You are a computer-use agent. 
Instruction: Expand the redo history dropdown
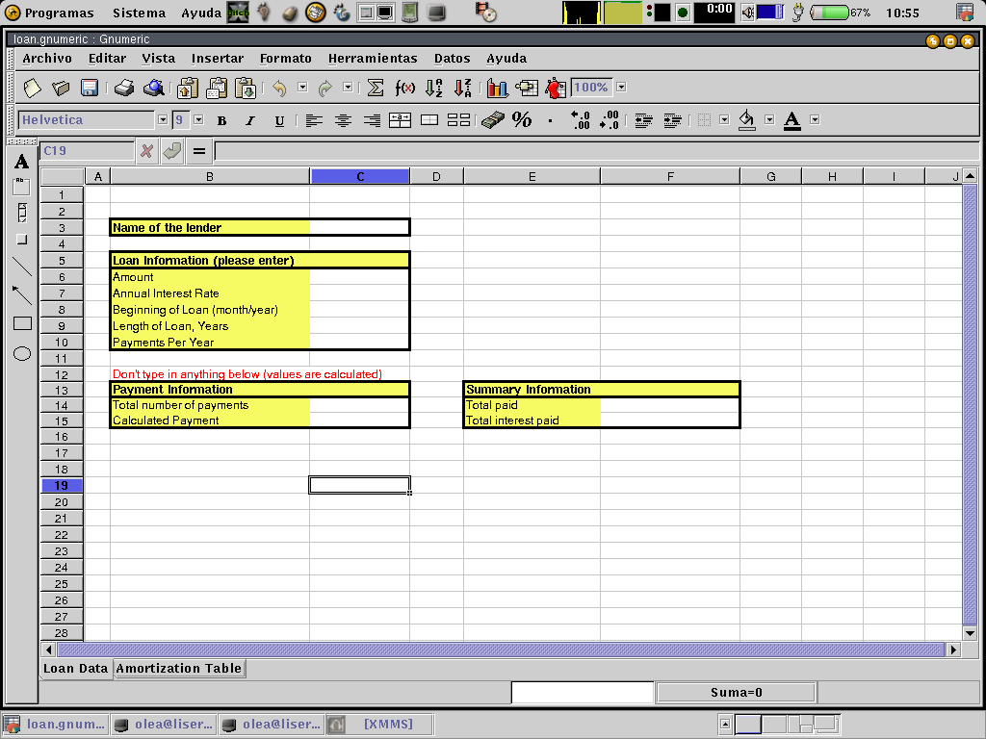coord(348,87)
